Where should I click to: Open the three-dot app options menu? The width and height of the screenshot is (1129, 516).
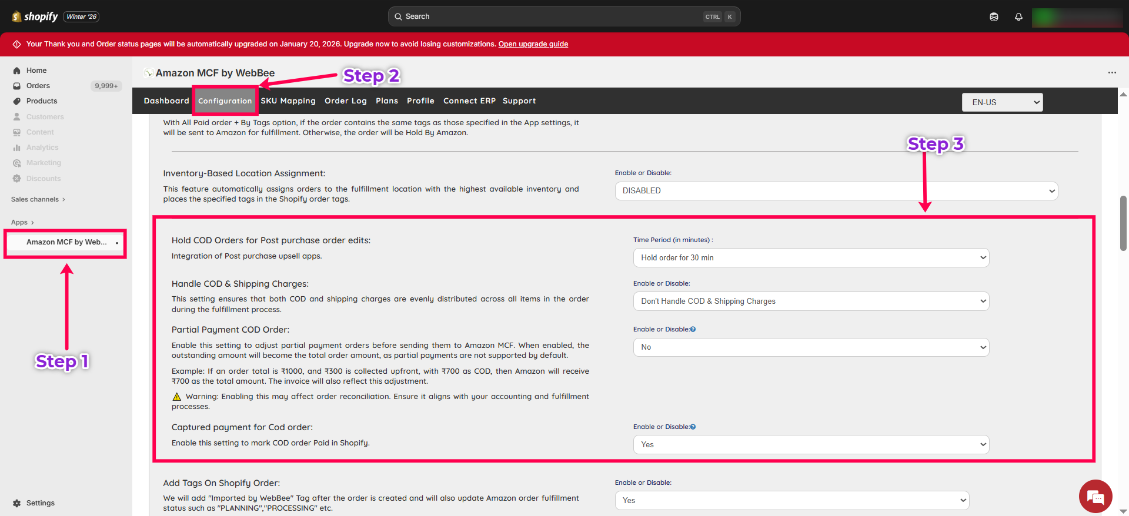pyautogui.click(x=1111, y=73)
